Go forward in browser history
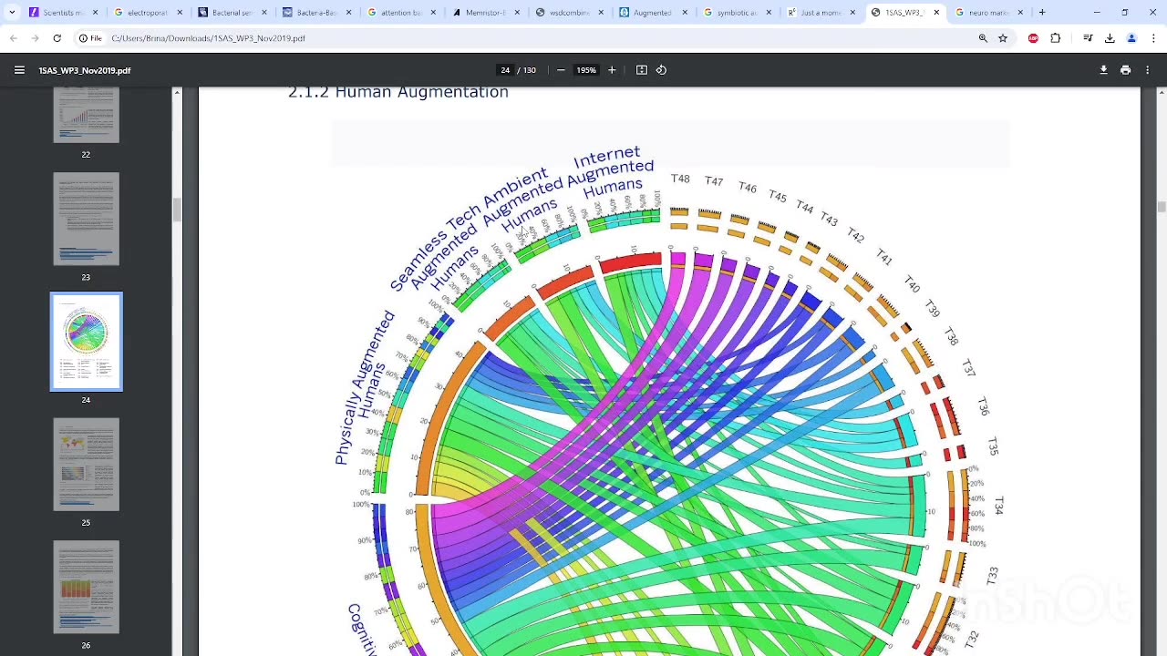This screenshot has width=1167, height=656. click(x=35, y=38)
